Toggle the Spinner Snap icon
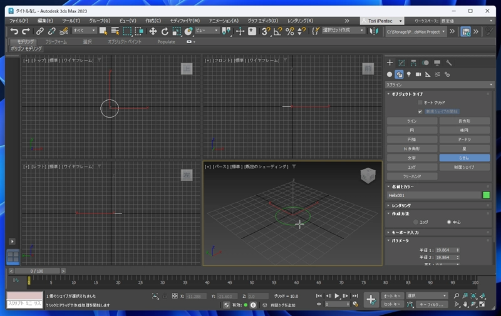 (x=301, y=31)
